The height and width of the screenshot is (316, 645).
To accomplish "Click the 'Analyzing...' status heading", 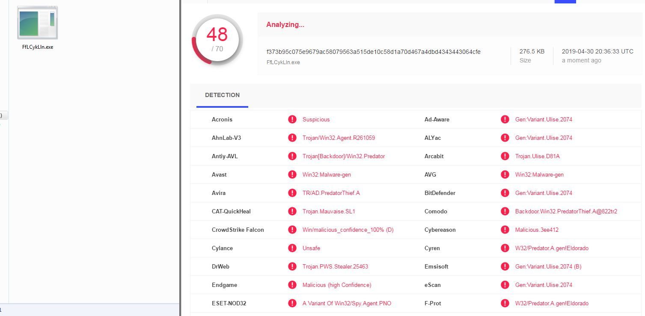I will coord(285,25).
